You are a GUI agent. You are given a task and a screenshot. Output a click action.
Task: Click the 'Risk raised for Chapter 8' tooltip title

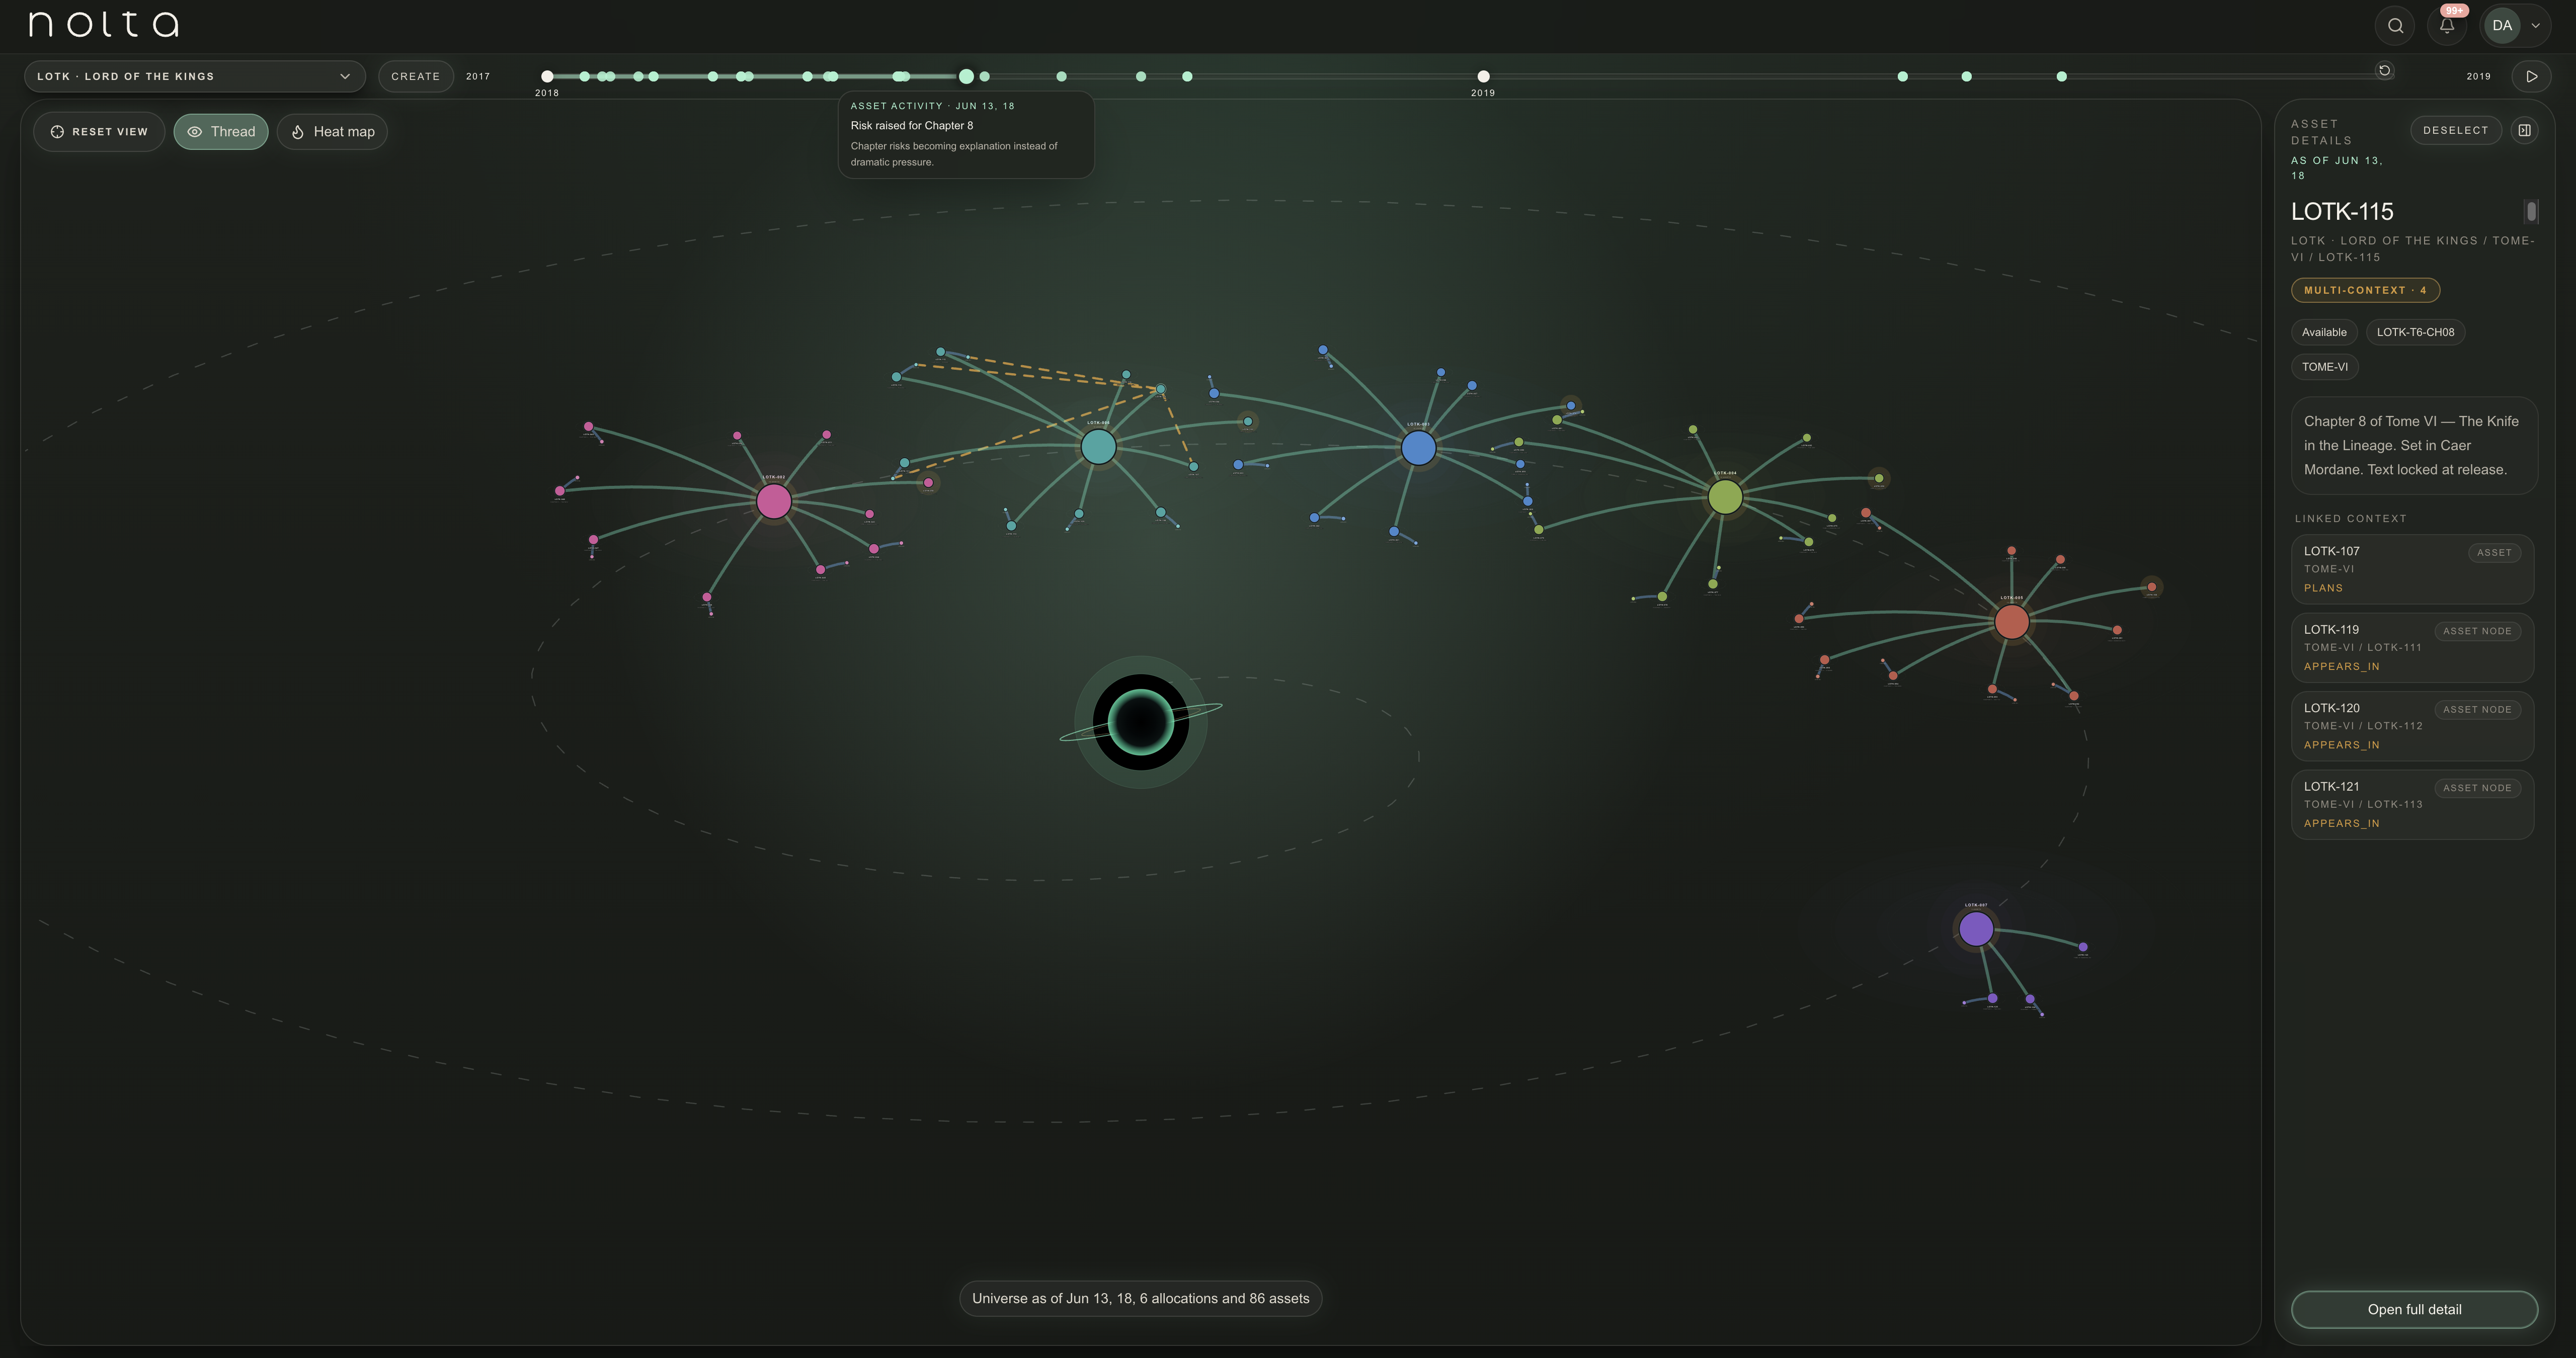point(911,125)
